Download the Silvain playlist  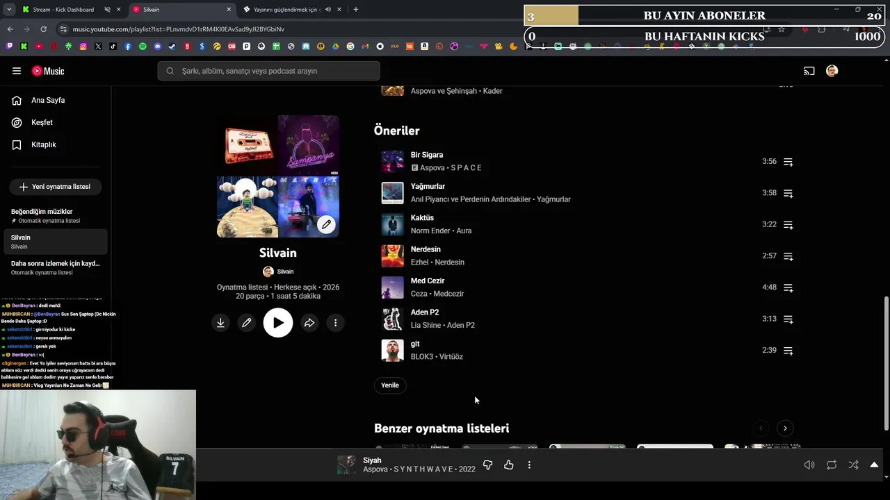[220, 323]
